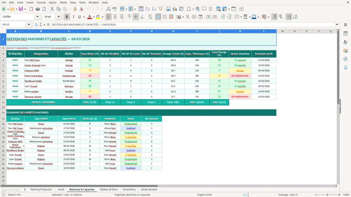Viewport: 351px width, 197px height.
Task: Open the Undo history dropdown
Action: coord(93,9)
